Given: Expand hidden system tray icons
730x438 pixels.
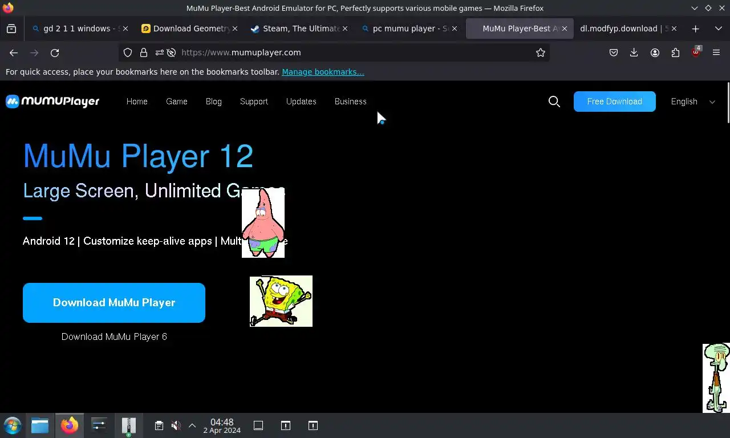Looking at the screenshot, I should 192,425.
